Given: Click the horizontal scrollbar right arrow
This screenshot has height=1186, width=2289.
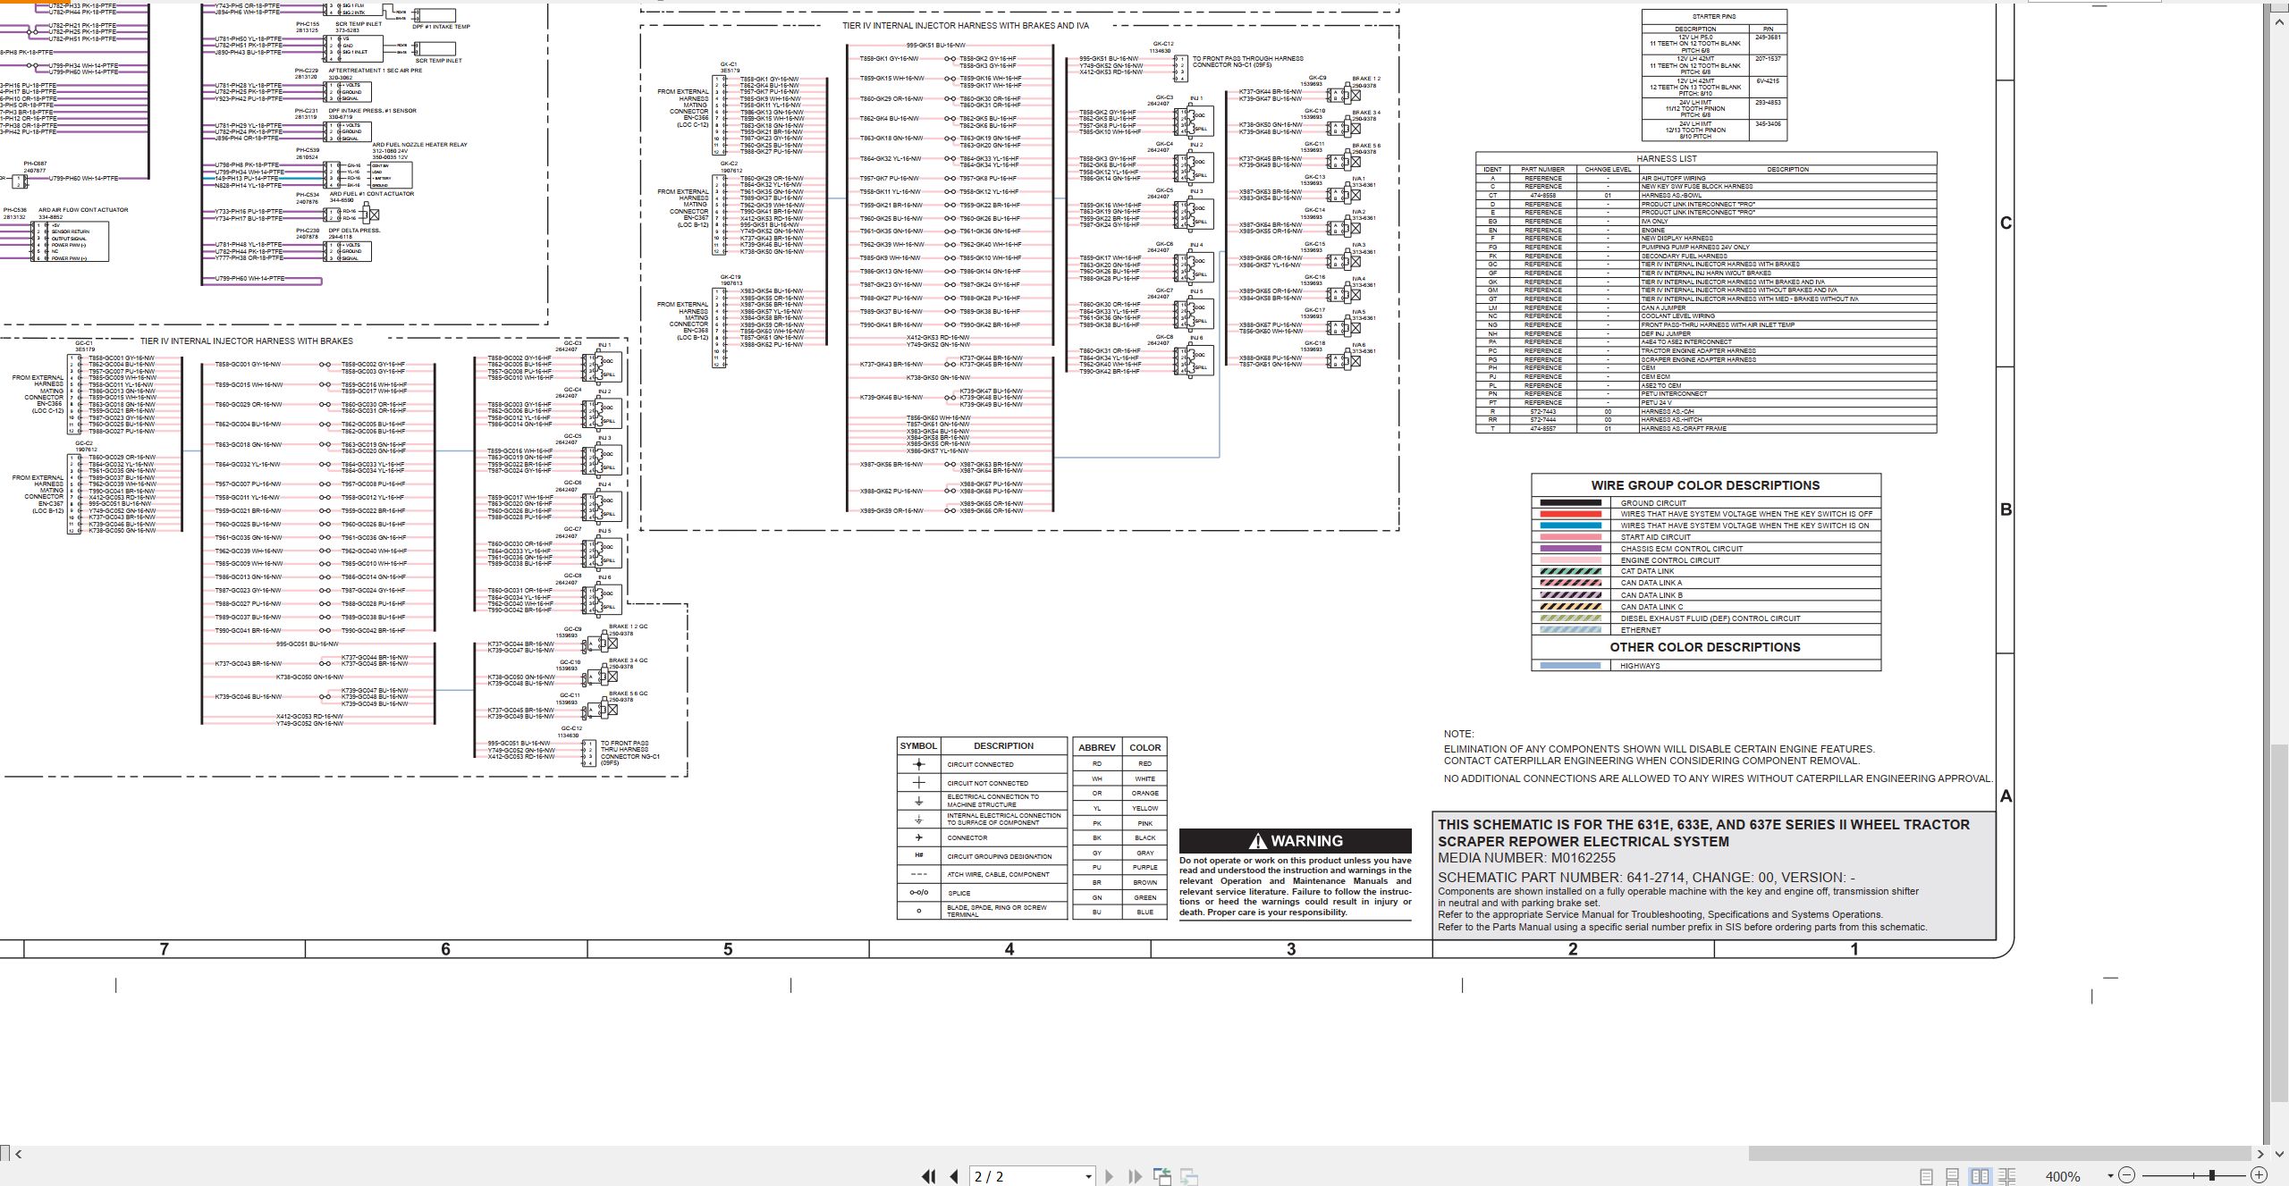Looking at the screenshot, I should (x=2261, y=1154).
